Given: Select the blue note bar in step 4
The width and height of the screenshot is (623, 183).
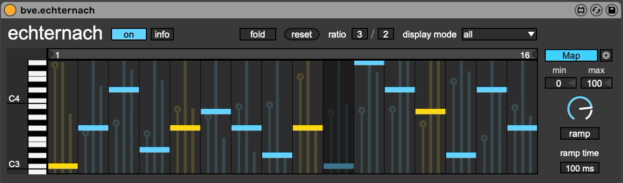Looking at the screenshot, I should pyautogui.click(x=155, y=150).
